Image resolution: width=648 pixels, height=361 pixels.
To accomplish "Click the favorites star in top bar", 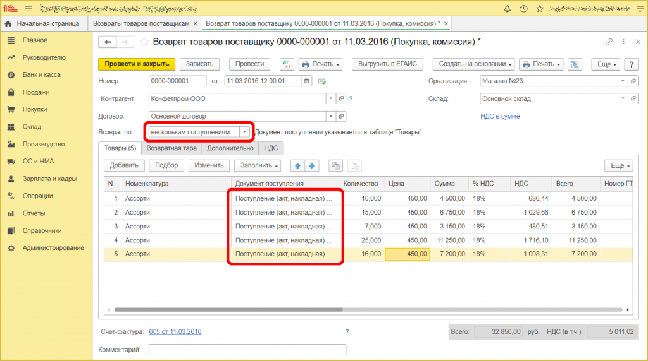I will [x=539, y=8].
